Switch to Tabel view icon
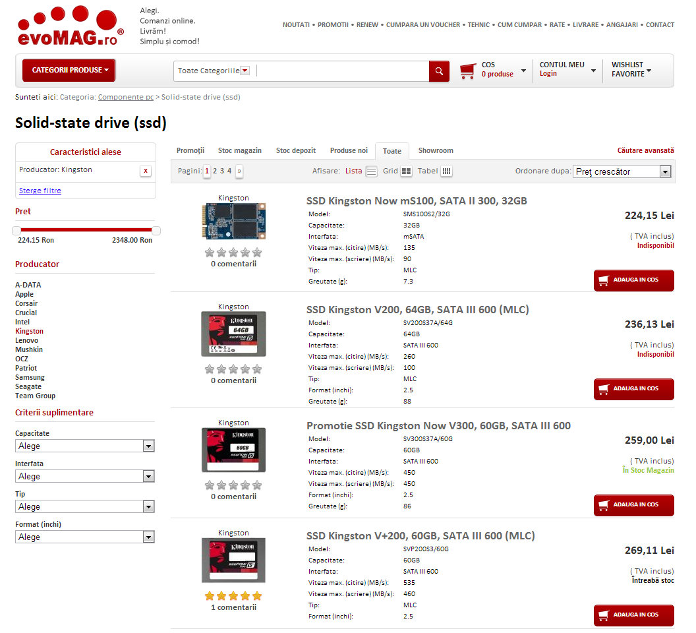 (447, 171)
